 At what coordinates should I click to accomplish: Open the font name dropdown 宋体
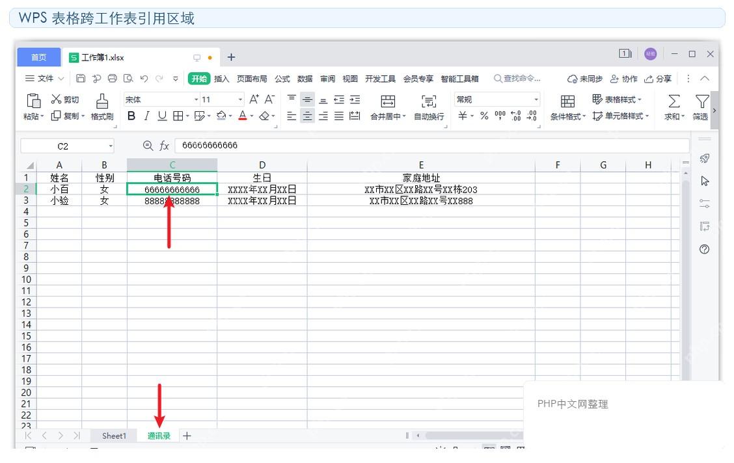click(x=196, y=99)
